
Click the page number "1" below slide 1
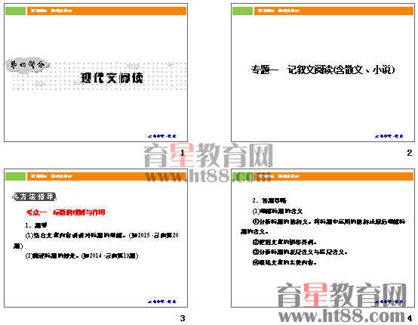point(183,153)
